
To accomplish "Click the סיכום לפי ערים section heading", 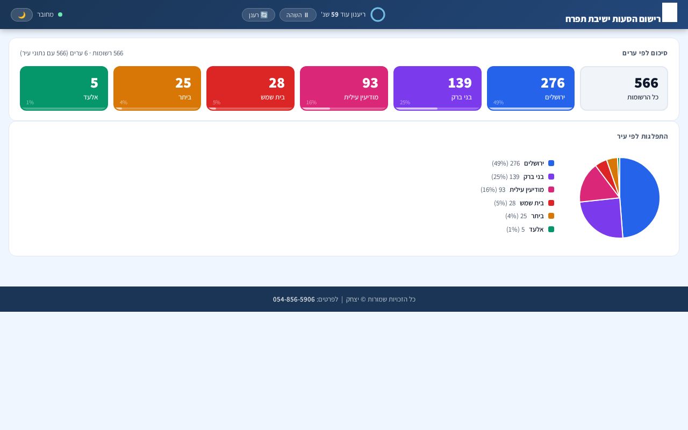I will 645,53.
